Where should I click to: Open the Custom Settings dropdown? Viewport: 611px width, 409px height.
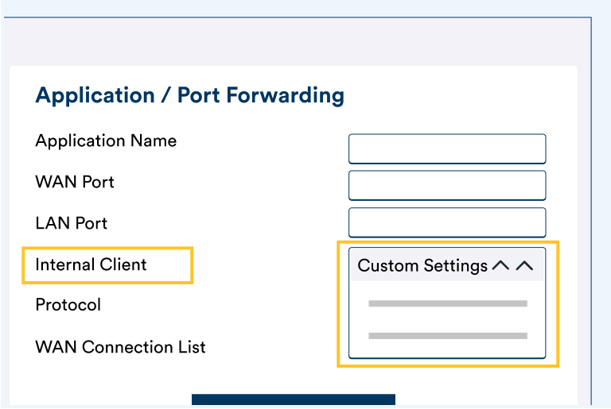click(447, 265)
